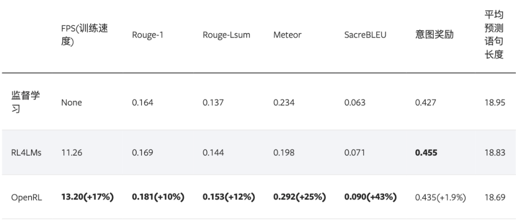Screen dimensions: 516x222
Task: Select the 监督学习 row label
Action: tap(26, 102)
